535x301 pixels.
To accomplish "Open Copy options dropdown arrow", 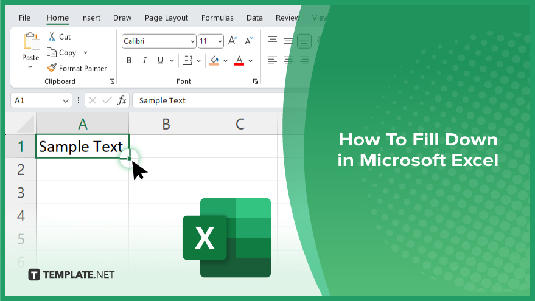I will click(85, 52).
